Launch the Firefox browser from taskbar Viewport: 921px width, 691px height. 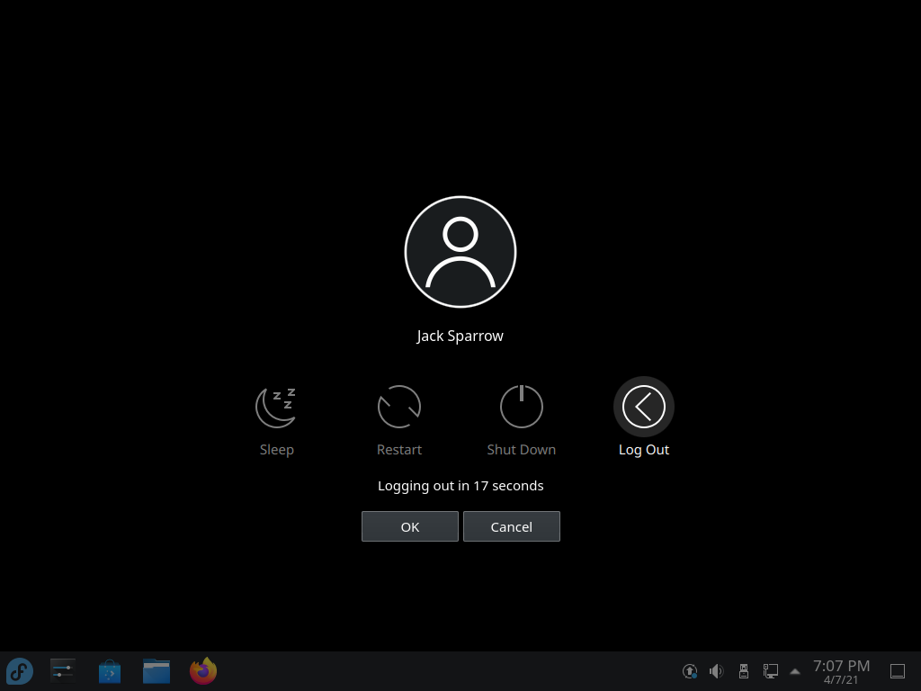[203, 671]
